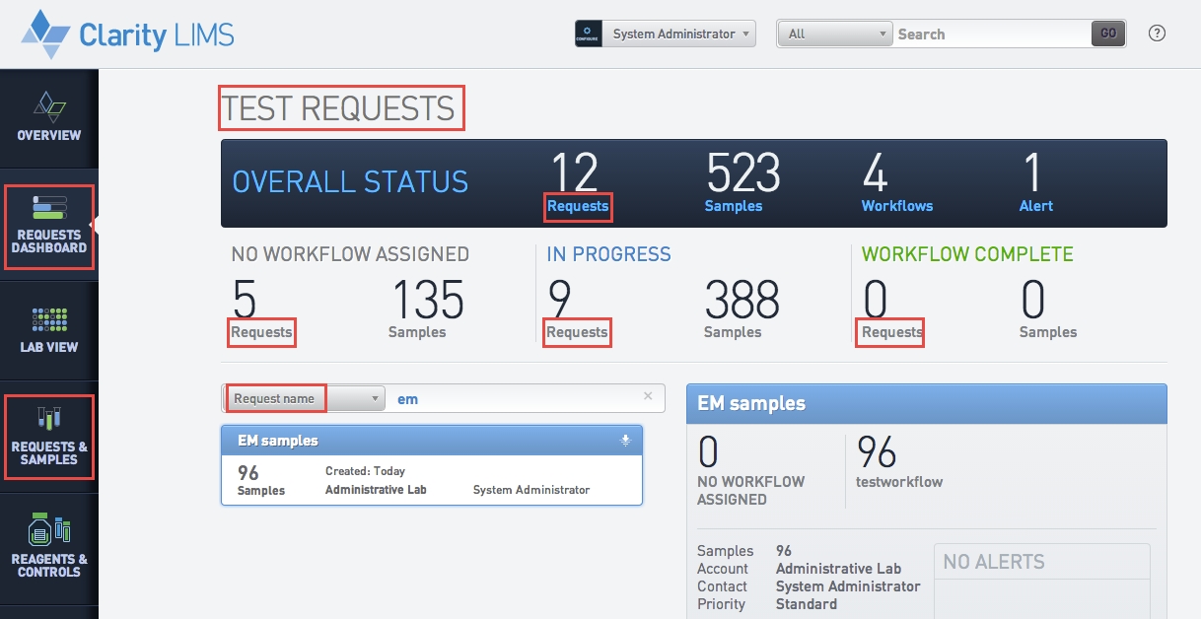
Task: Click the help question mark icon
Action: (x=1158, y=34)
